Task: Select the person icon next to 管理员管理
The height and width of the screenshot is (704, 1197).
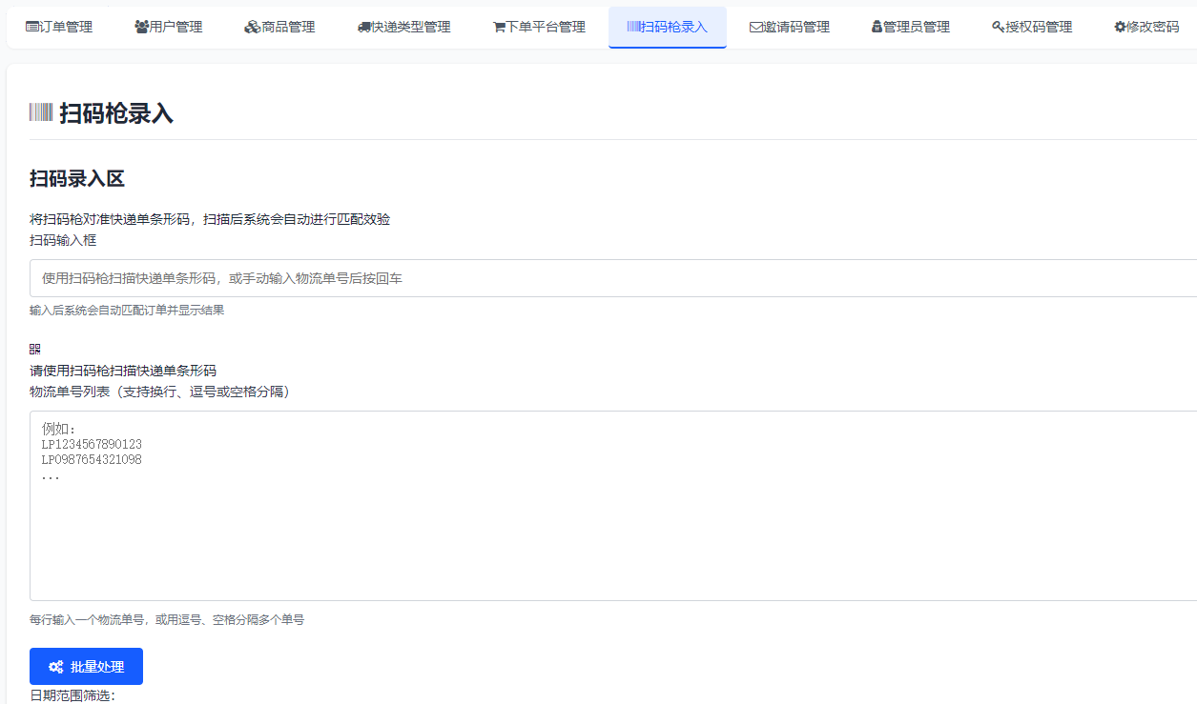Action: tap(875, 27)
